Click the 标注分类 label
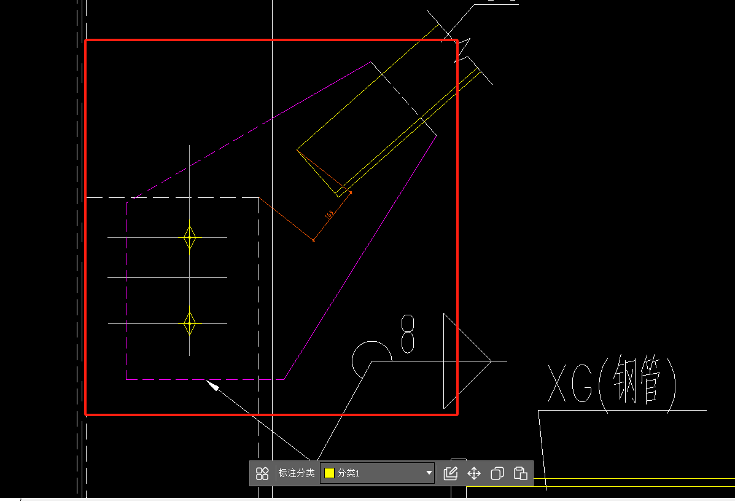This screenshot has height=501, width=735. coord(296,473)
